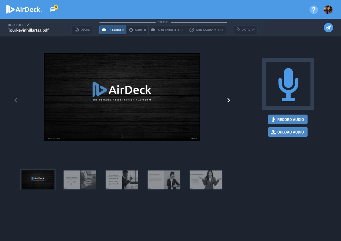Click the Activity lightning bolt icon
Screen dimensions: 341x241
pyautogui.click(x=238, y=29)
